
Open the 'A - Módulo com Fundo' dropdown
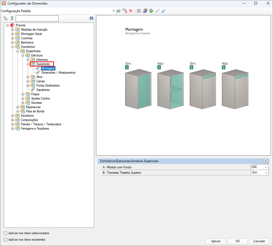(x=266, y=167)
